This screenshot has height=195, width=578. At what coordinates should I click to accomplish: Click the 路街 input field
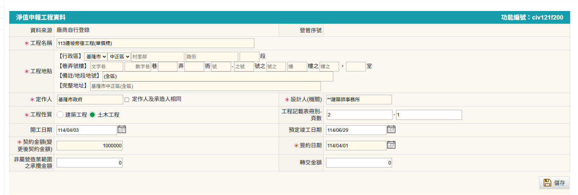click(211, 57)
